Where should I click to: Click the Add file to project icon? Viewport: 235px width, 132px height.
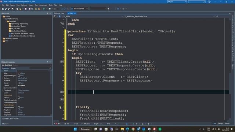tap(36, 9)
